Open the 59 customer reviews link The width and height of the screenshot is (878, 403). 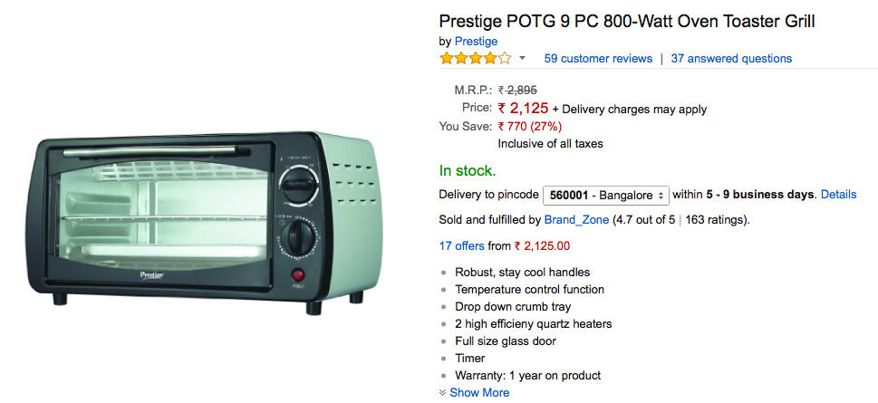[x=598, y=59]
